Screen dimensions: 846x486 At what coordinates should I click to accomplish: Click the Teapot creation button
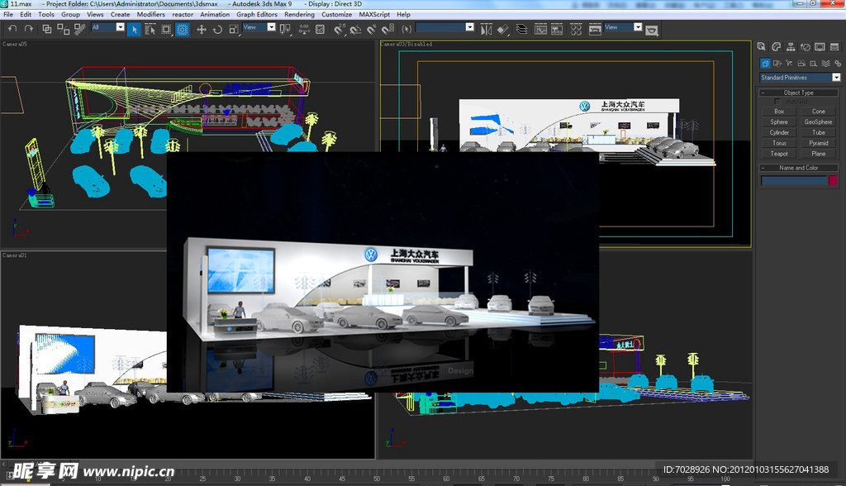(x=779, y=152)
